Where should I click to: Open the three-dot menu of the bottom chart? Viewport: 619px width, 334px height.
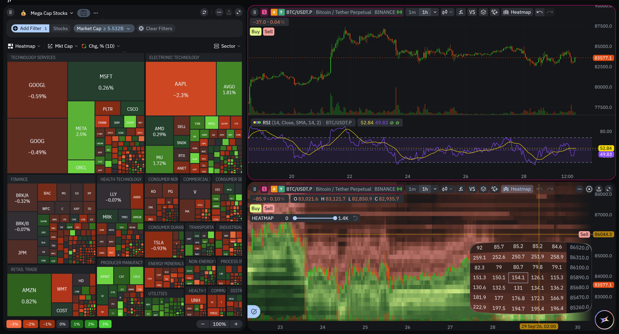coord(579,189)
